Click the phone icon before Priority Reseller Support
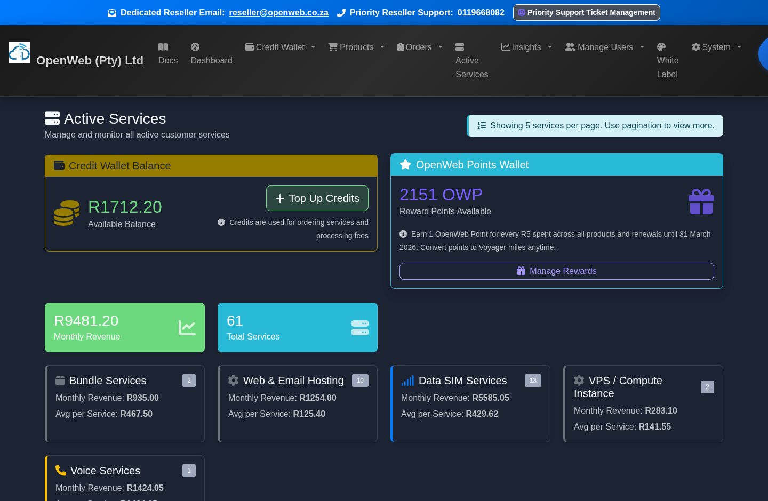Screen dimensions: 768x501 coord(341,13)
